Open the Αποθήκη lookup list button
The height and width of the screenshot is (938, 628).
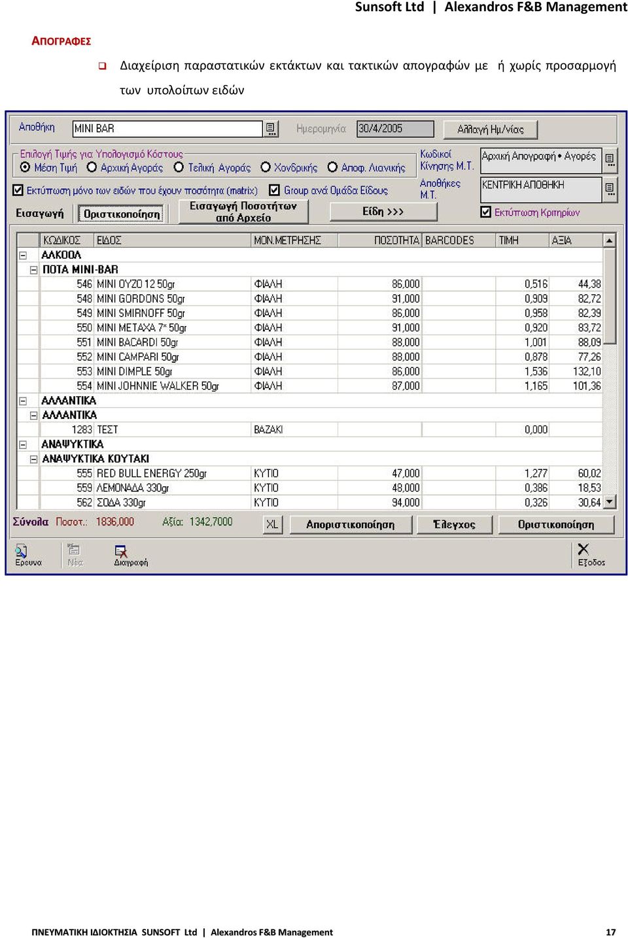271,129
